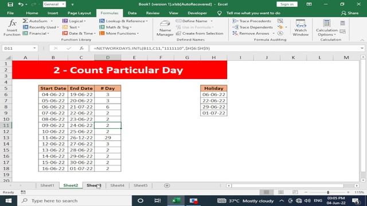Collapse the ribbon with chevron

point(362,40)
